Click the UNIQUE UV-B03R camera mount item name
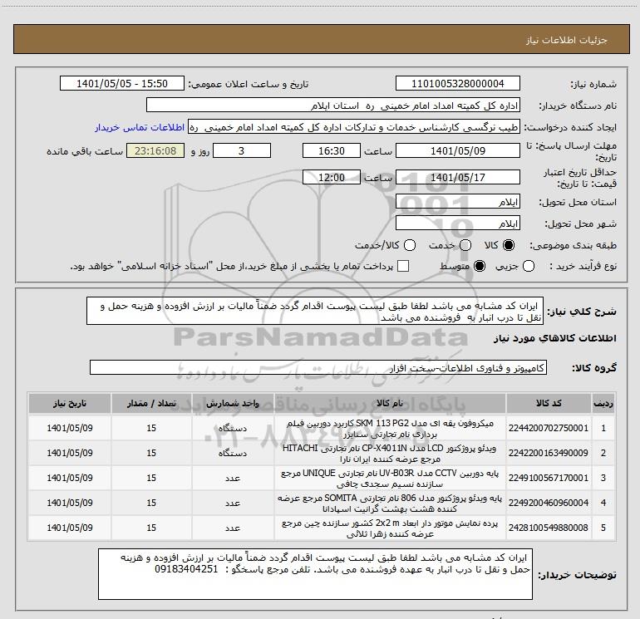Image resolution: width=640 pixels, height=619 pixels. pos(390,479)
